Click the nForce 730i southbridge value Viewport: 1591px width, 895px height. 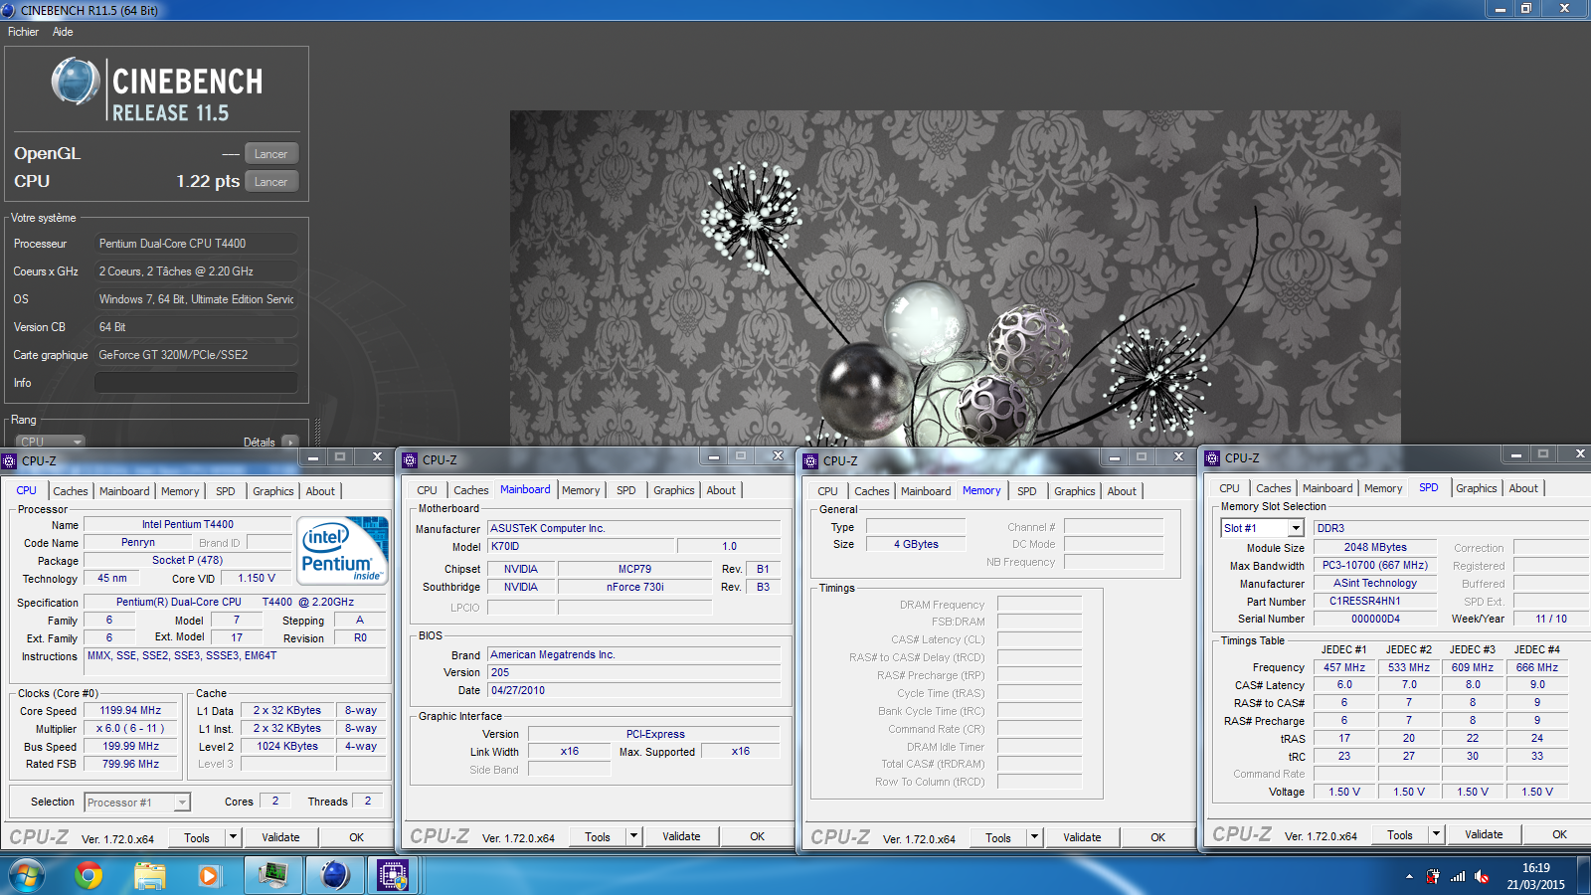coord(634,588)
